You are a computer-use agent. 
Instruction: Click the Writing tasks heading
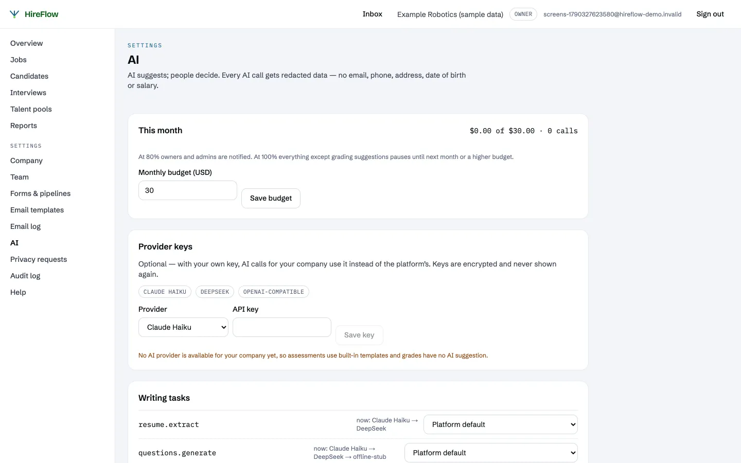(164, 398)
